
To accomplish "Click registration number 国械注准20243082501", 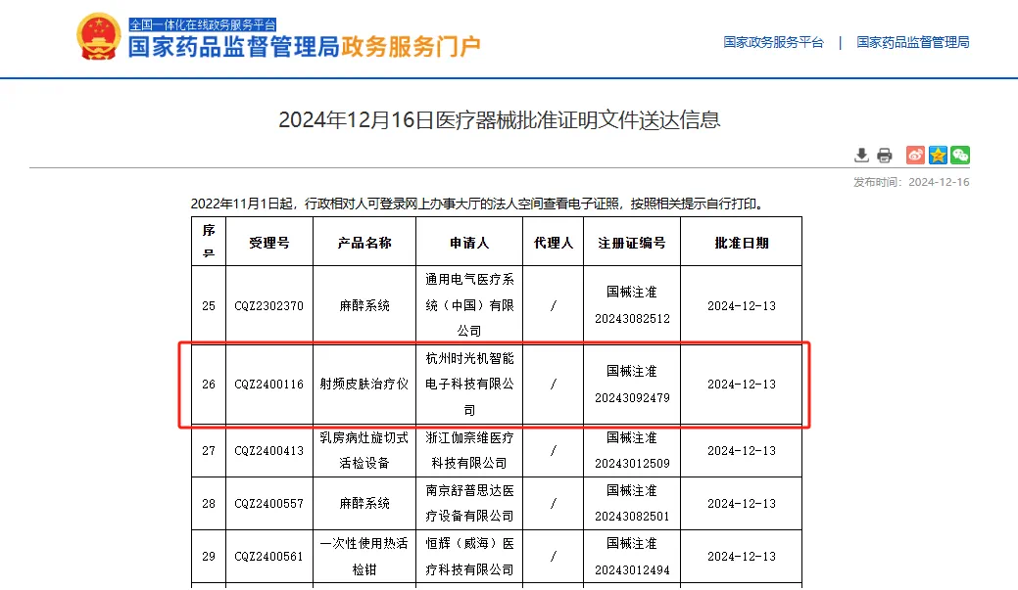I will click(x=632, y=504).
